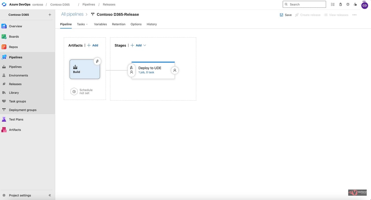Collapse the sidebar with double chevron icon
The width and height of the screenshot is (371, 200).
(x=50, y=195)
